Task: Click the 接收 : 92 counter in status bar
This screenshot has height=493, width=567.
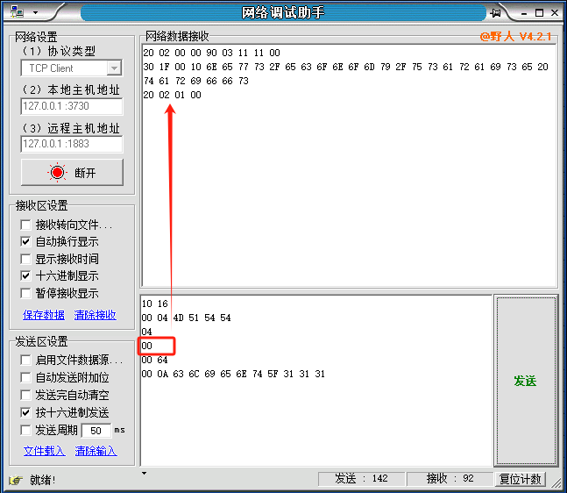Action: [x=450, y=478]
